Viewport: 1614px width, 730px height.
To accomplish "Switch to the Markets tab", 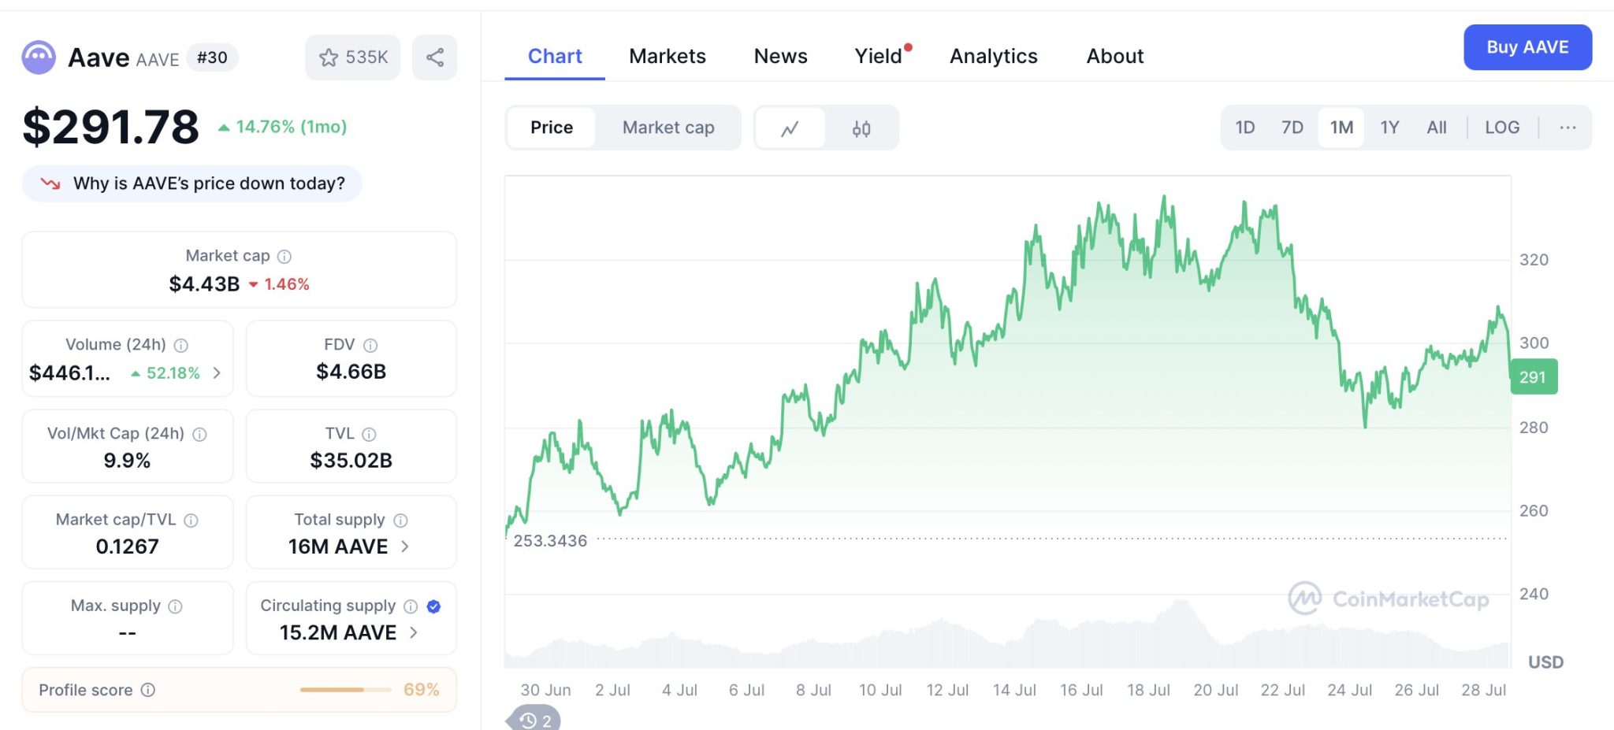I will tap(667, 56).
